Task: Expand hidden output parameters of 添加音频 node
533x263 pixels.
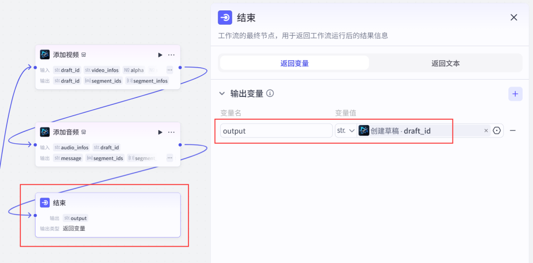Action: tap(170, 158)
